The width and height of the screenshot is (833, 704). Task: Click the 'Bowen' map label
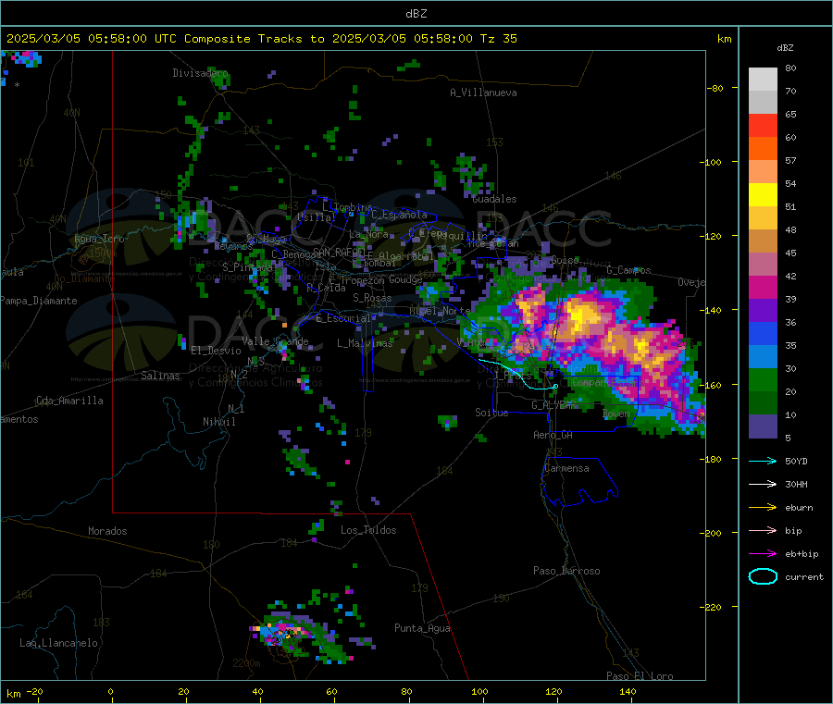coord(616,414)
